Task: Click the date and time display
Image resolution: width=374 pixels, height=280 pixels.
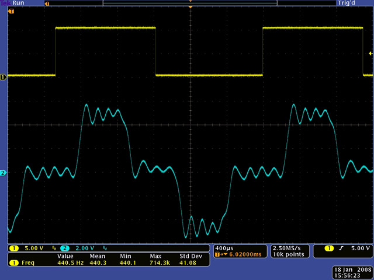Action: (x=349, y=272)
